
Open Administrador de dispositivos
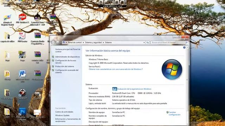point(67,57)
